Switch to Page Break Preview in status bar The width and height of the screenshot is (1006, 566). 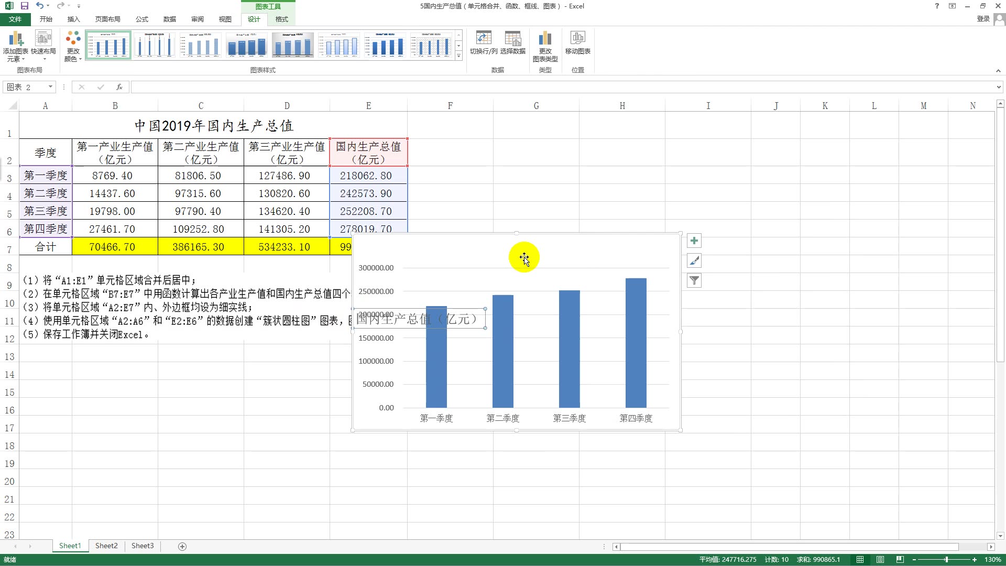(x=900, y=560)
